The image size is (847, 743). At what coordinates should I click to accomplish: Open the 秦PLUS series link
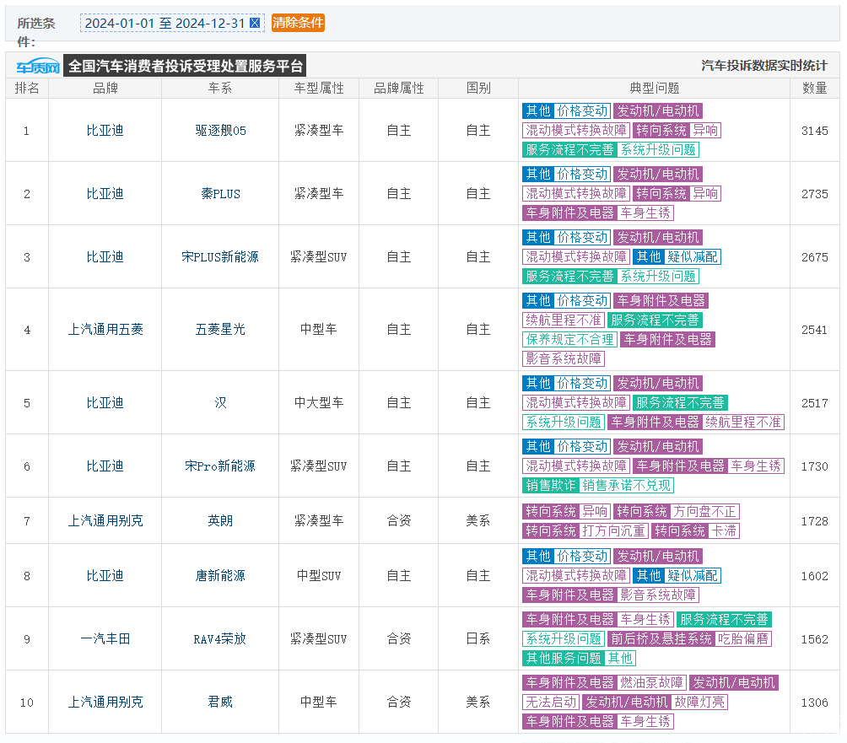click(220, 194)
